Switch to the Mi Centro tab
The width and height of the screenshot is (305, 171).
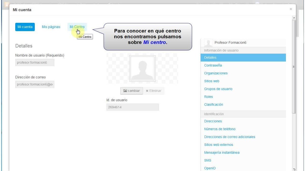click(x=77, y=27)
